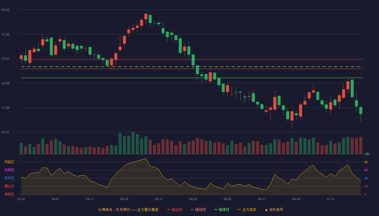Click the 风险区 zone label

[9, 162]
